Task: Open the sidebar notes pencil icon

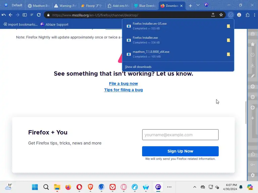Action: 253,76
